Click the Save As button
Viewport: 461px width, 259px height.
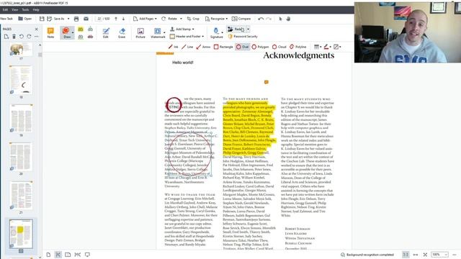[56, 19]
